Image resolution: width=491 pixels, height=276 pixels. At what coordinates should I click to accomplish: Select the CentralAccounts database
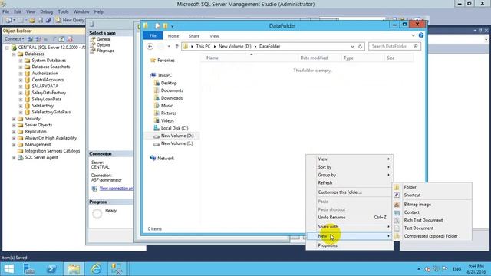[48, 80]
